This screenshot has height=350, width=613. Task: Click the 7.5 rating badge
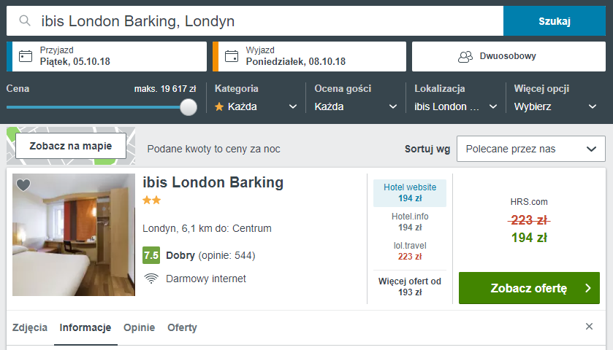click(x=151, y=255)
